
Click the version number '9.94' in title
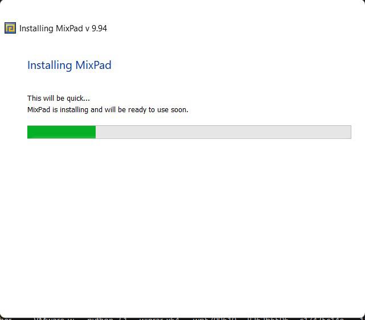point(99,28)
